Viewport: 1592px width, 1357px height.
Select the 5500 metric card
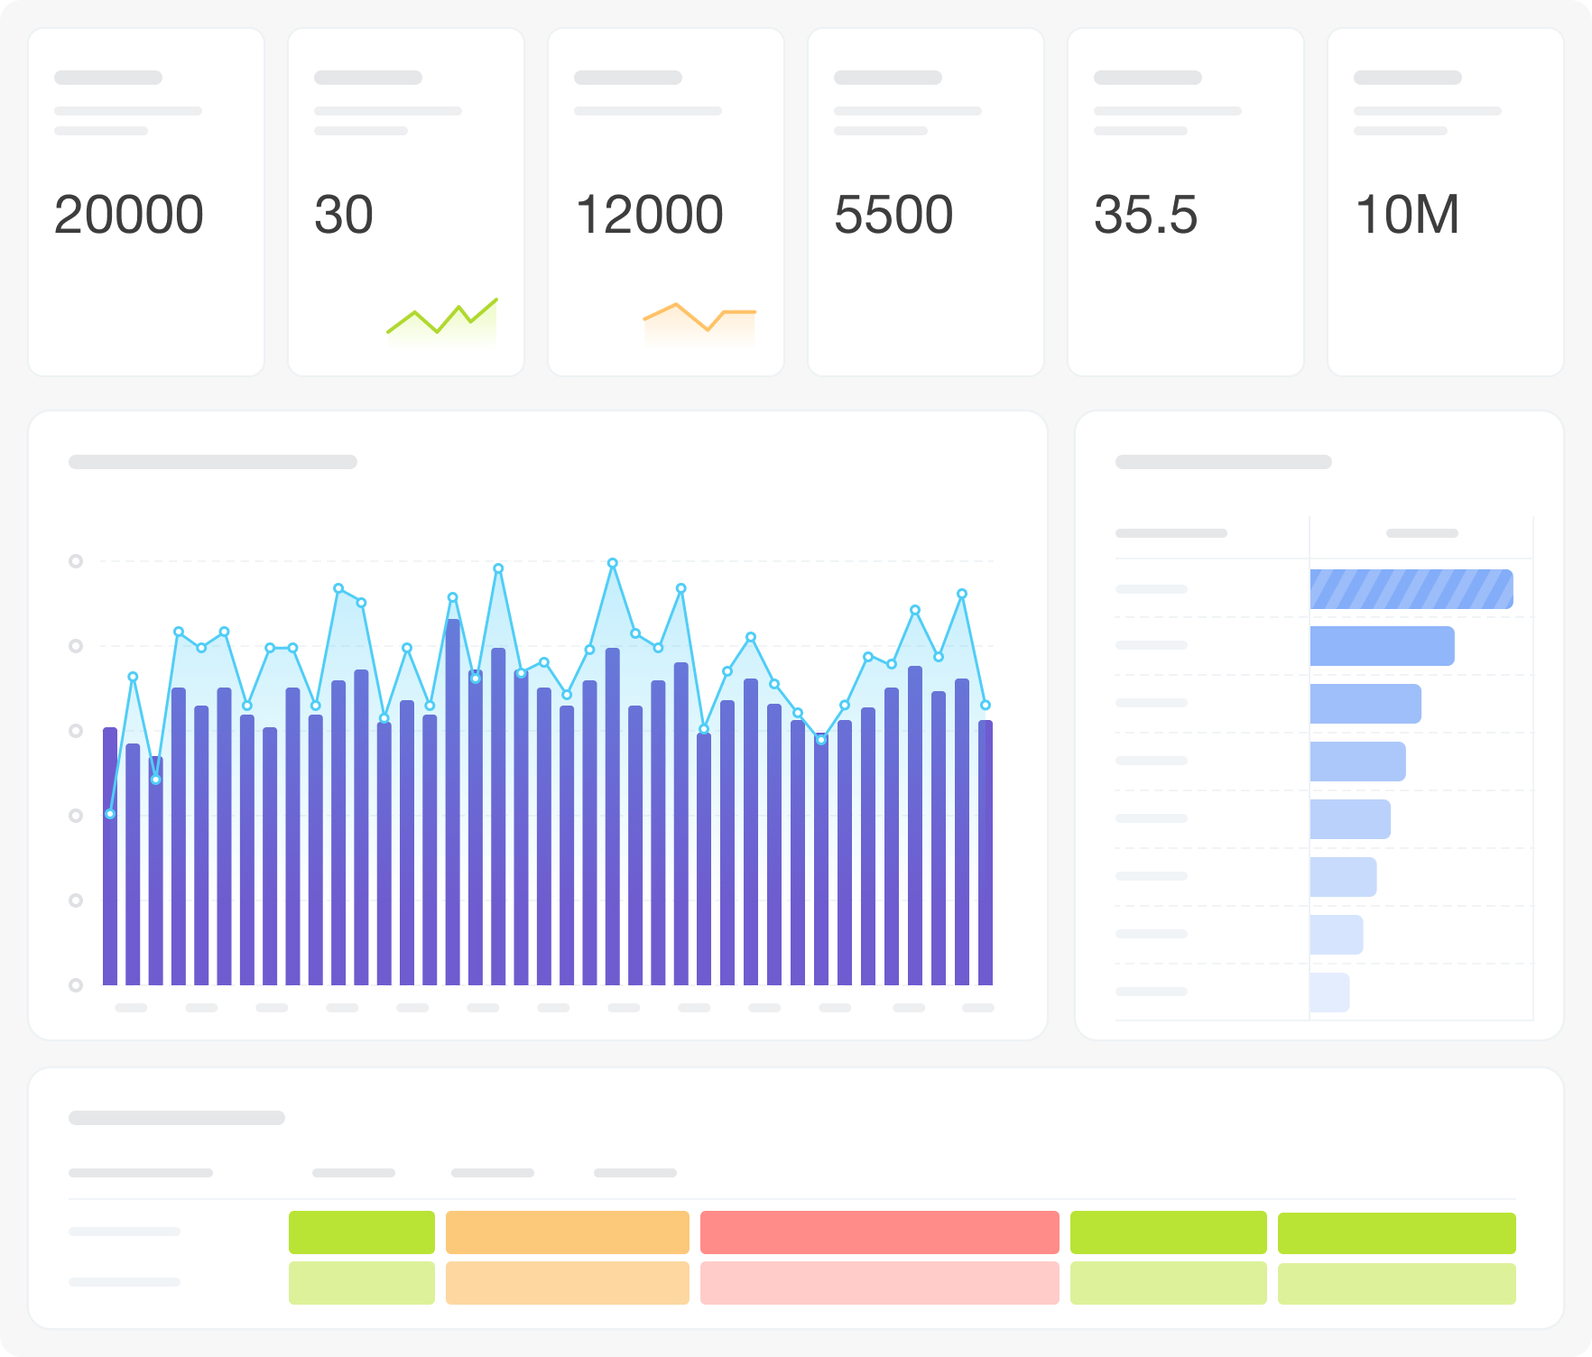tap(926, 202)
